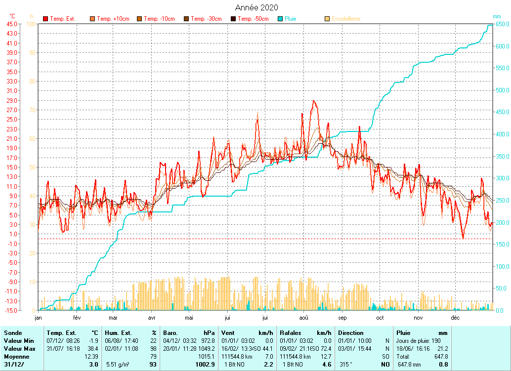This screenshot has height=371, width=511.
Task: Click the cyan Pluie legend swatch
Action: point(280,19)
